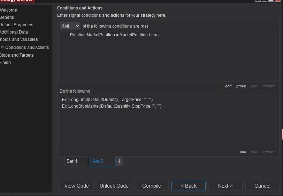The width and height of the screenshot is (283, 196).
Task: Select the Position.MarketPosition condition row
Action: tap(114, 35)
